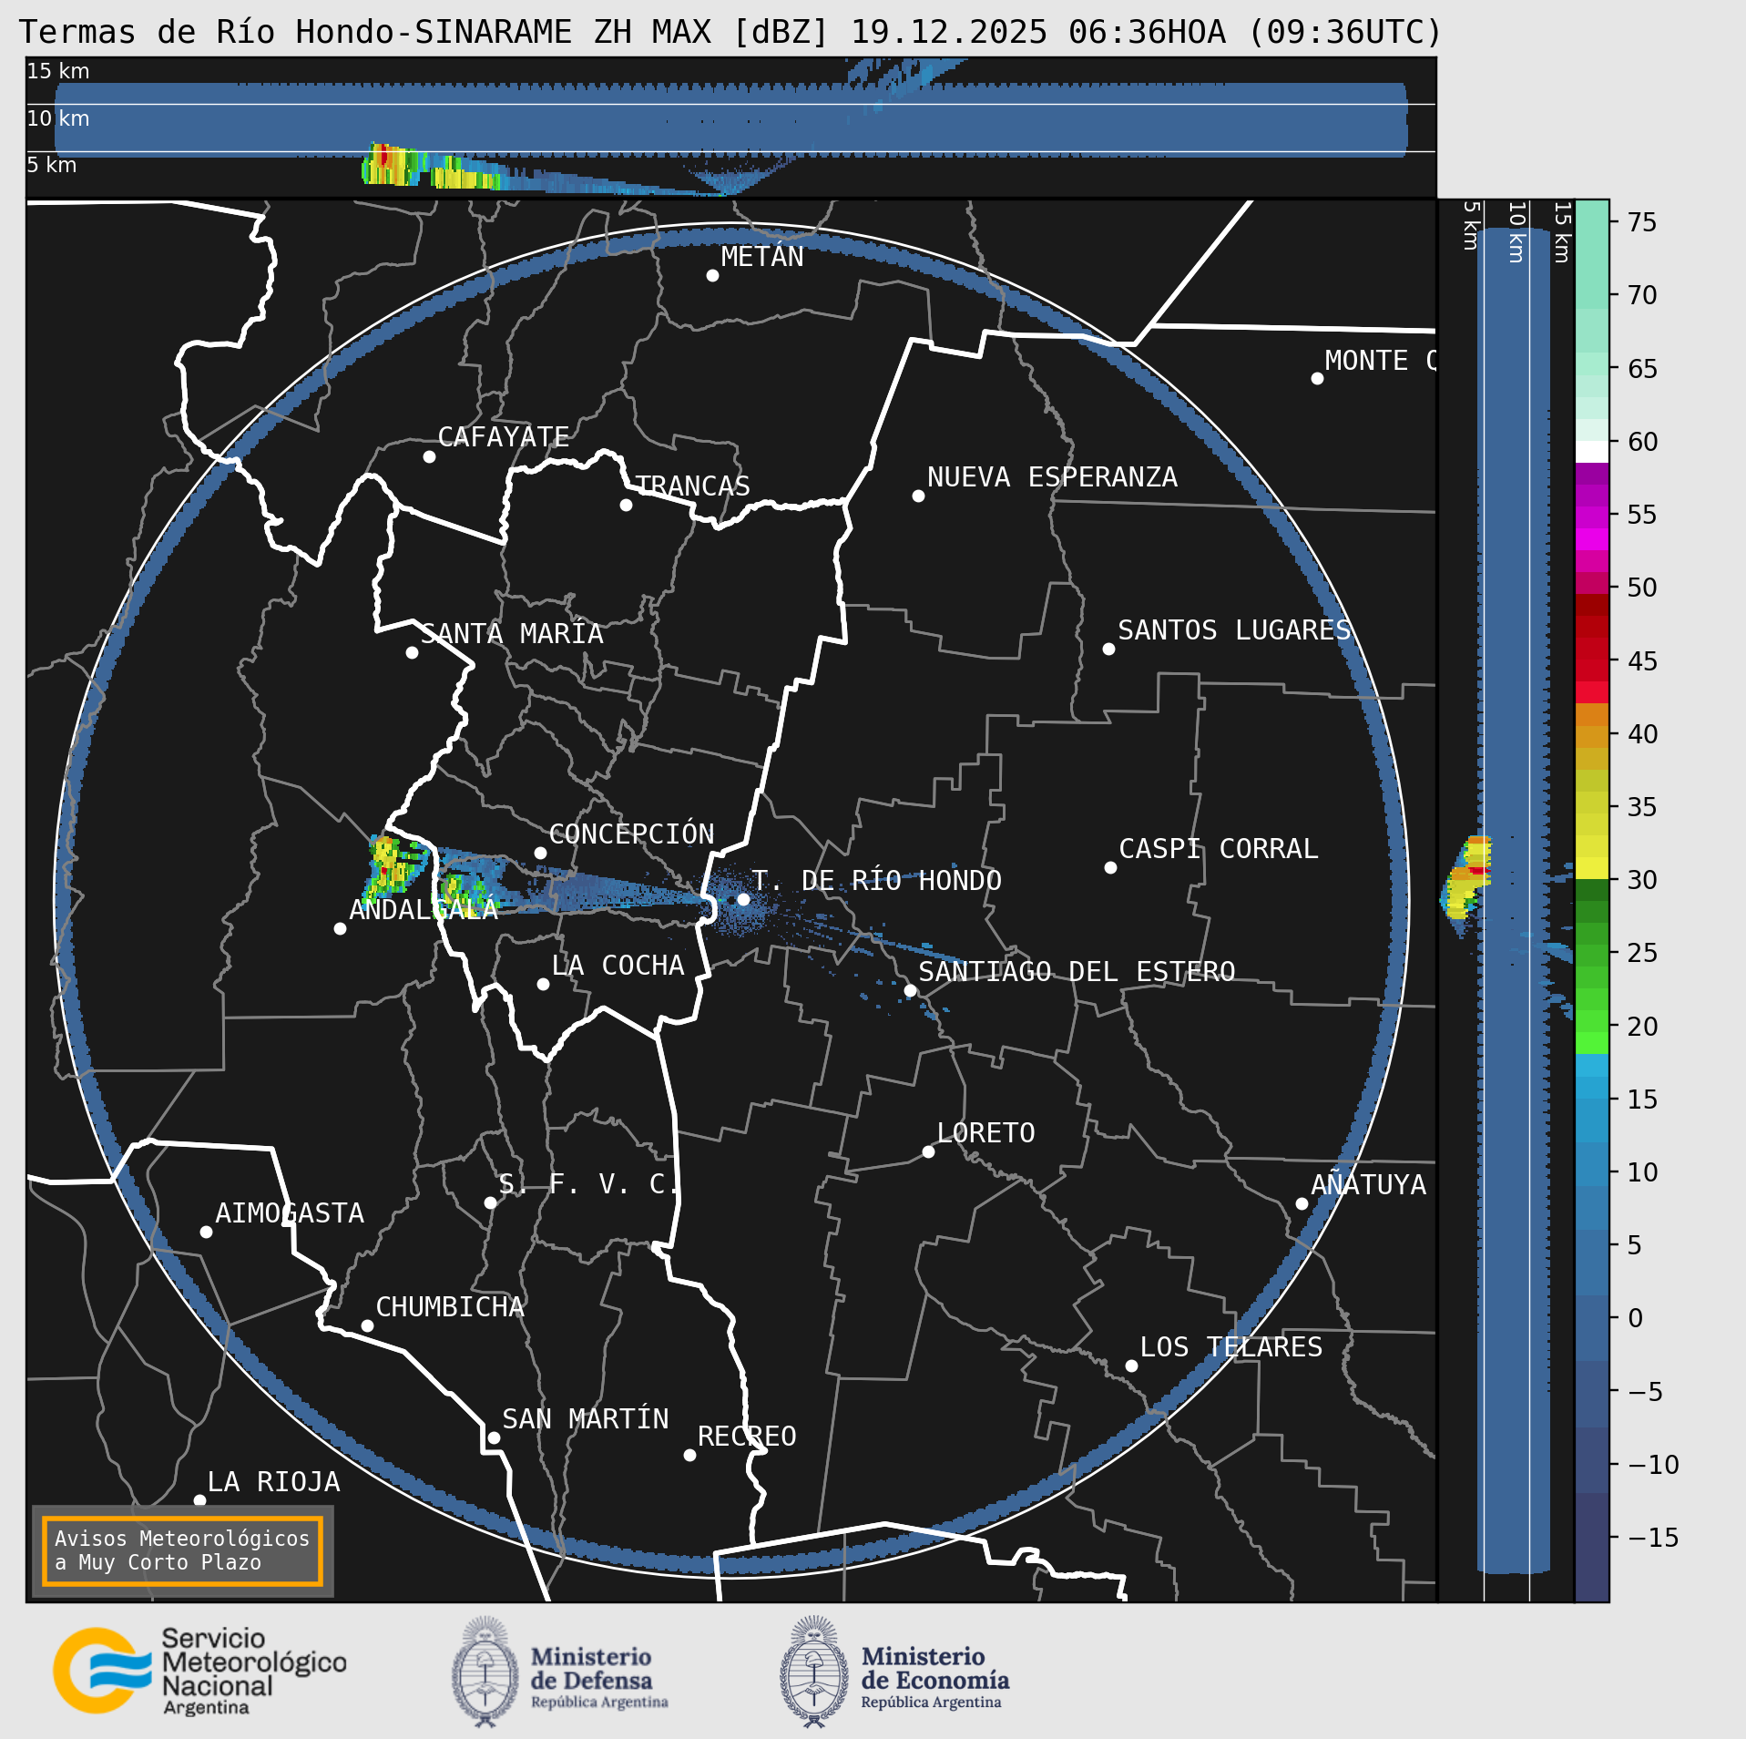Click the Servicio Meteorológico Nacional logo
Screen dimensions: 1746x1739
click(x=199, y=1672)
